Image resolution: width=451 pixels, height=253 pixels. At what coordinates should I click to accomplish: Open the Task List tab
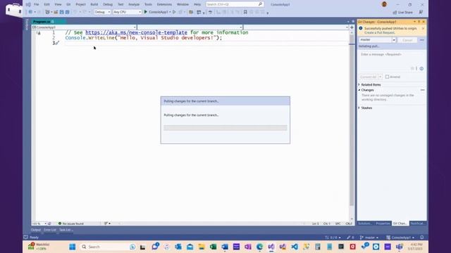point(66,230)
